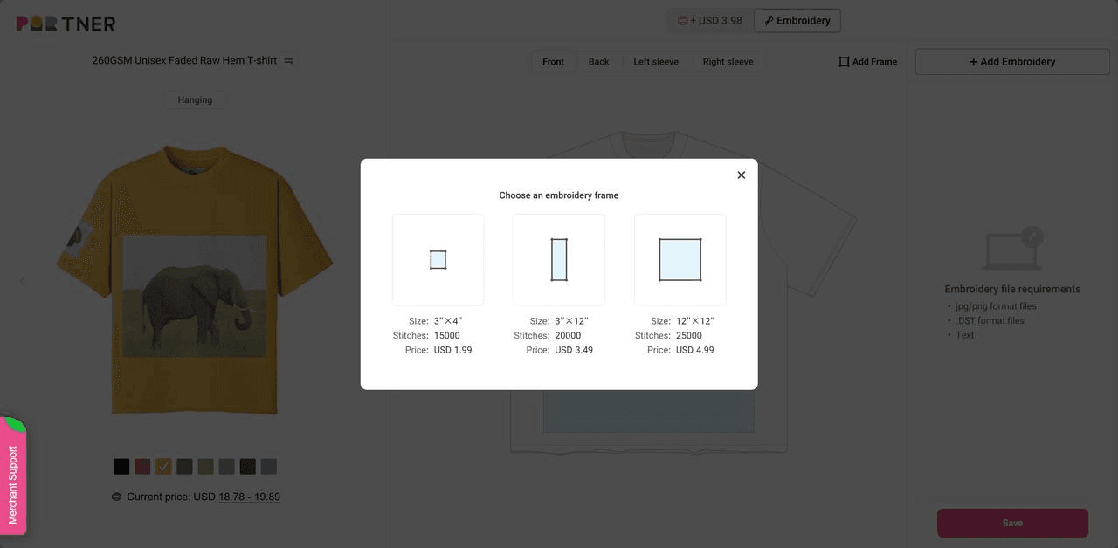Click the Add Embroidery button

[1012, 62]
